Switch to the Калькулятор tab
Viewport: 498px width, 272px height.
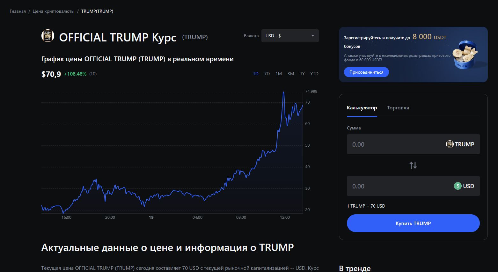pos(362,108)
